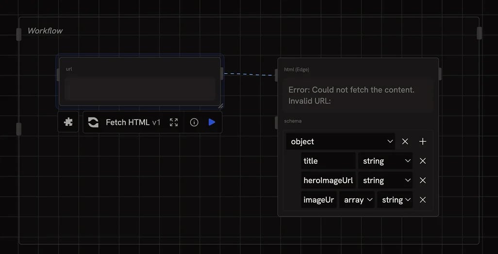Click the html (Edge) error text area
Screen dimensions: 498x254
click(358, 95)
